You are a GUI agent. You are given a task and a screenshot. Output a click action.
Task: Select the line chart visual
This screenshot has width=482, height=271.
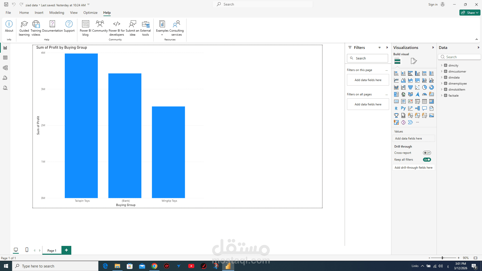[x=396, y=81]
